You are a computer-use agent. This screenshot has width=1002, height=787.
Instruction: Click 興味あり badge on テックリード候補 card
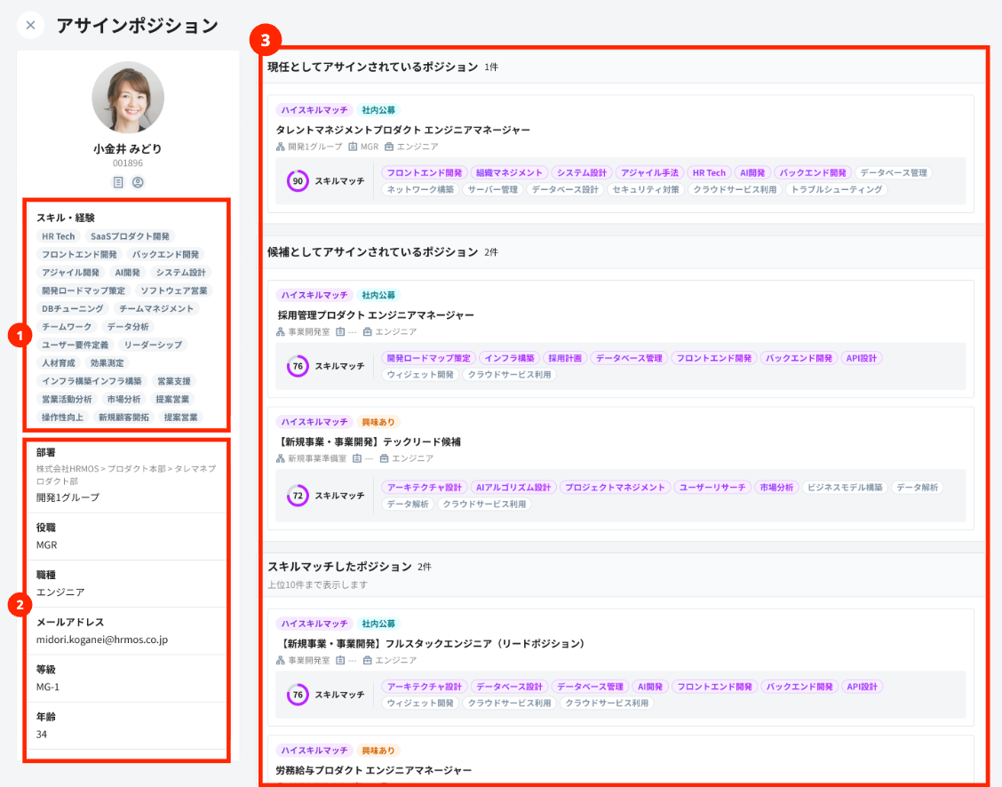[378, 422]
